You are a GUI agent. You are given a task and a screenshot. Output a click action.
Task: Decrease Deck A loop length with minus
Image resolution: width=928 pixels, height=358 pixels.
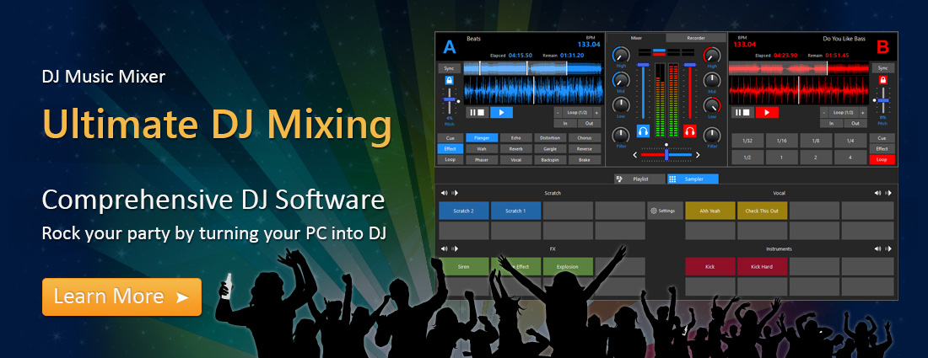coord(558,112)
